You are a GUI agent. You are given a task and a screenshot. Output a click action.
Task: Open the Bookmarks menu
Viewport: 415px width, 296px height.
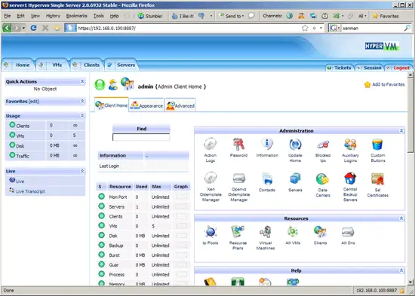[76, 16]
